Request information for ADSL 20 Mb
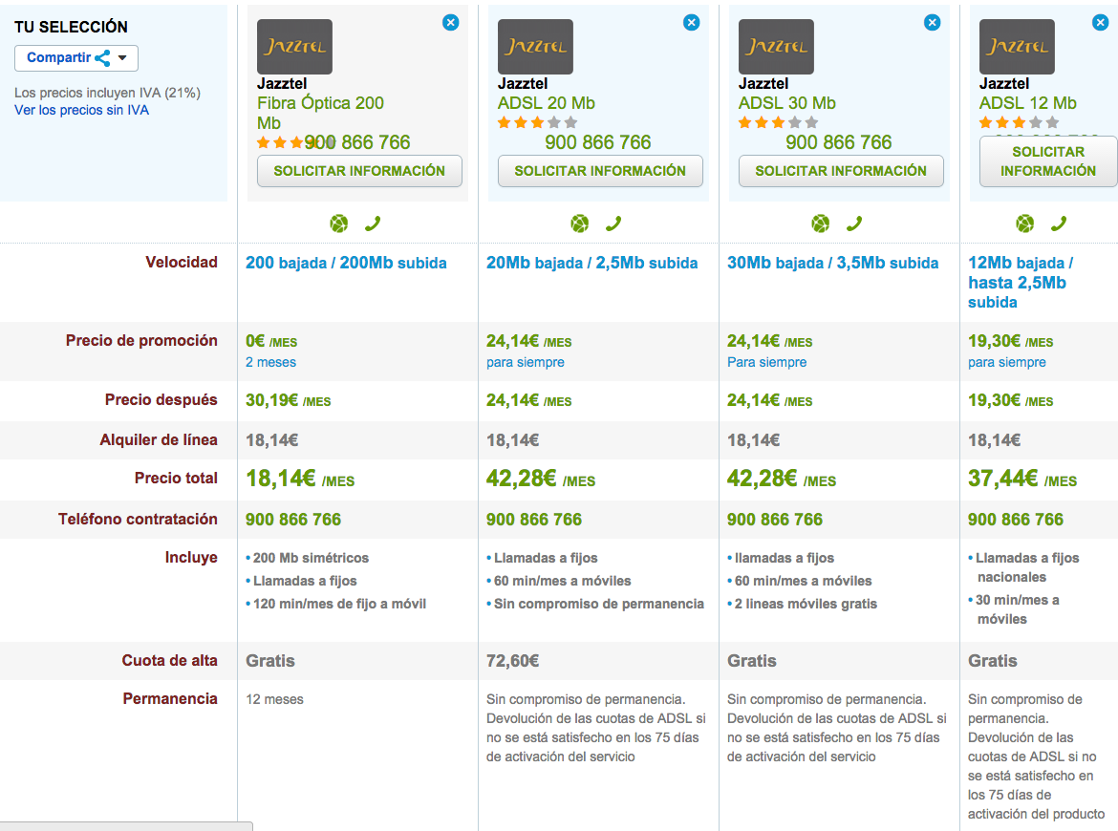 [600, 171]
